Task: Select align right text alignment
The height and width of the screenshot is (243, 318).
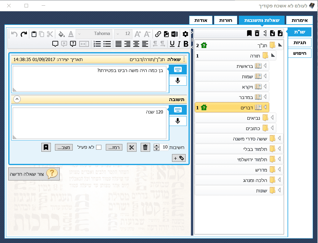Action: point(127,44)
